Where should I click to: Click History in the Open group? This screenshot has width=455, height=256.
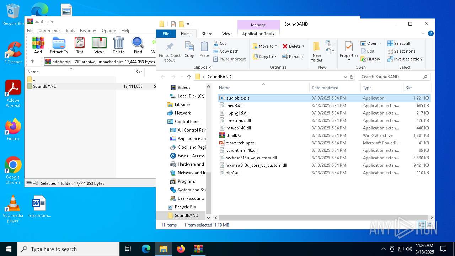click(x=370, y=59)
